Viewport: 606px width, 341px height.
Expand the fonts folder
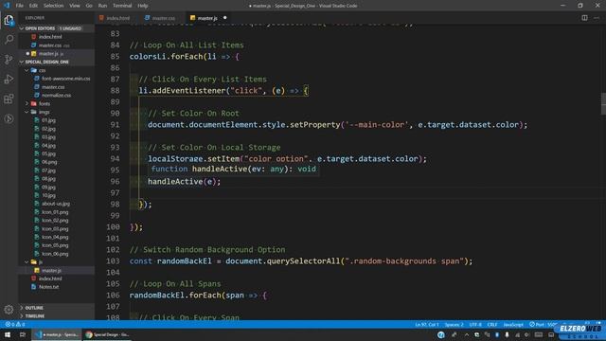56,103
